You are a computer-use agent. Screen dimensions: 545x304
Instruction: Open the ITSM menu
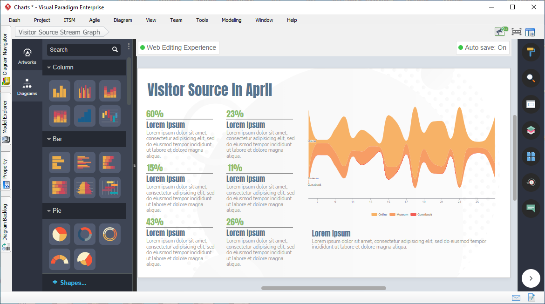pyautogui.click(x=69, y=20)
